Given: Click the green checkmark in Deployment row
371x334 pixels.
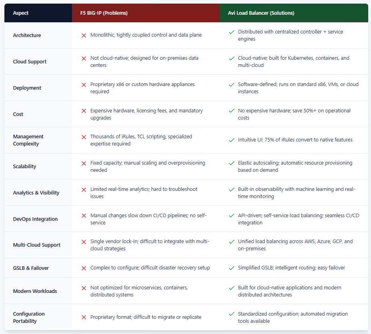Looking at the screenshot, I should 231,84.
